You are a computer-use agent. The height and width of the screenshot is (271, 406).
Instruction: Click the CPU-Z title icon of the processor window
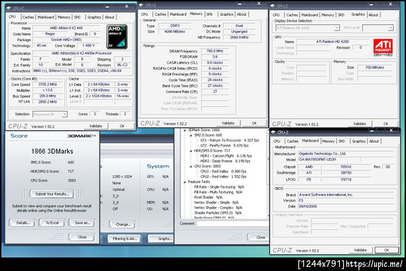(9, 7)
